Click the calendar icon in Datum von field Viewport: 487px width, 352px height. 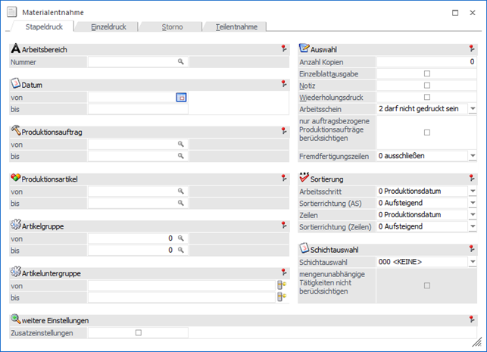pos(181,98)
